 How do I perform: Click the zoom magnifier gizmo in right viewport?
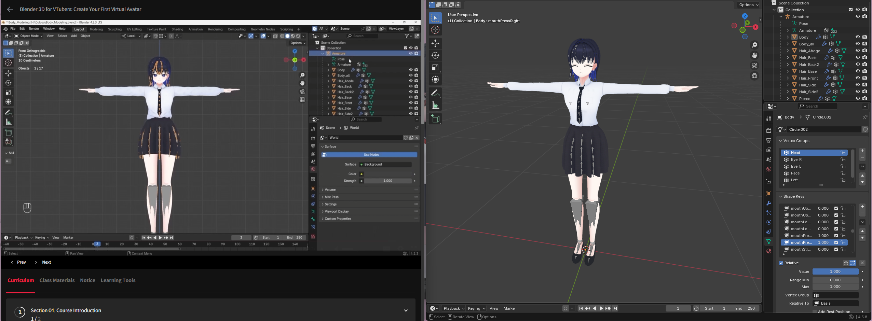[754, 45]
